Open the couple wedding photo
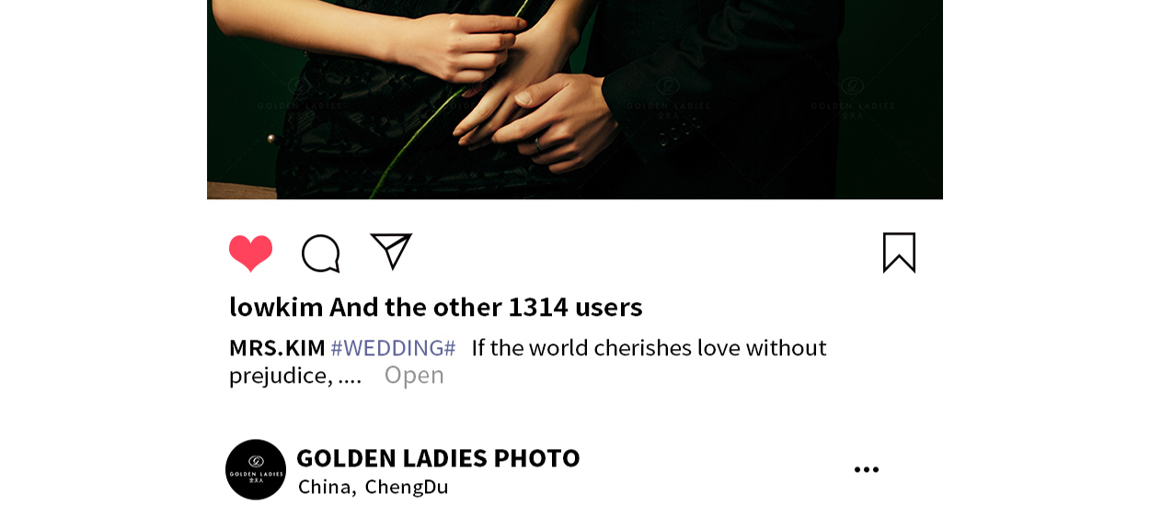Viewport: 1150px width, 506px height. [575, 99]
